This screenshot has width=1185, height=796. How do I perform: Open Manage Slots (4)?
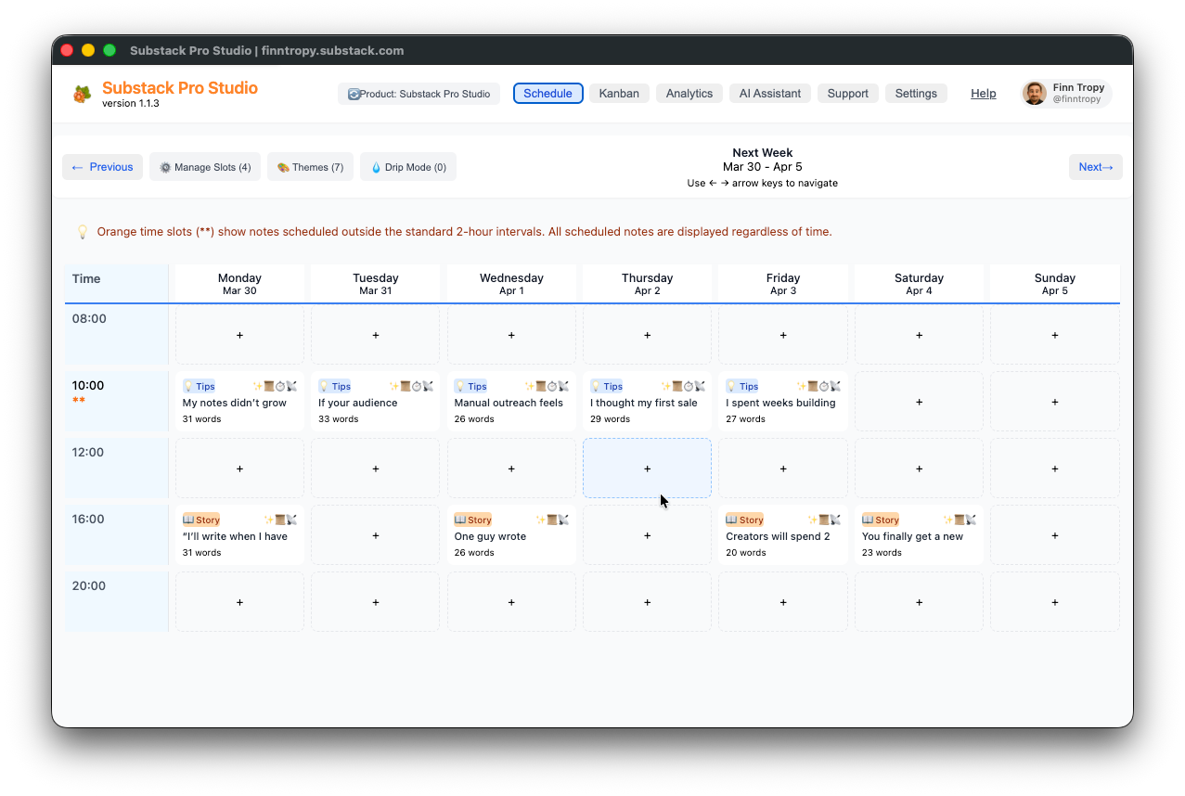[x=205, y=167]
